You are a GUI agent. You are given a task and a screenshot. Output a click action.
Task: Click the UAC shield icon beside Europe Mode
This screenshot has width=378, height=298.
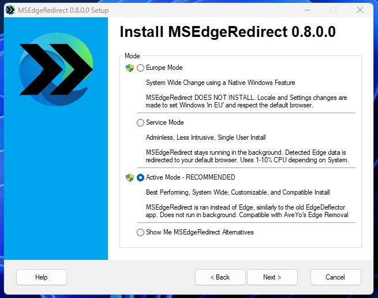point(130,68)
